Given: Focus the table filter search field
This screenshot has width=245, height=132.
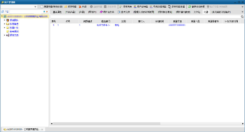Looking at the screenshot, I should click(146, 17).
